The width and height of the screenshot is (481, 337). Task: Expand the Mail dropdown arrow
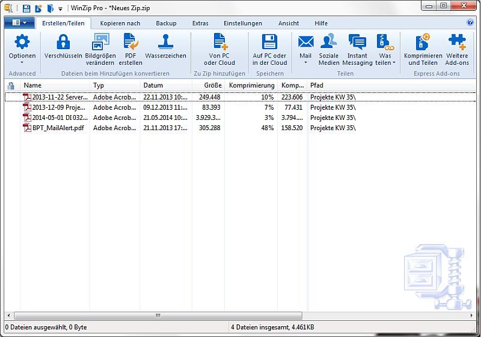(305, 63)
